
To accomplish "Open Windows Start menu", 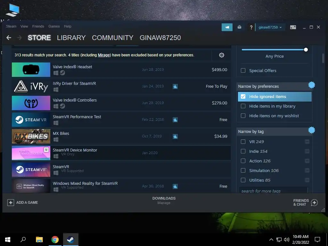I will pyautogui.click(x=8, y=240).
